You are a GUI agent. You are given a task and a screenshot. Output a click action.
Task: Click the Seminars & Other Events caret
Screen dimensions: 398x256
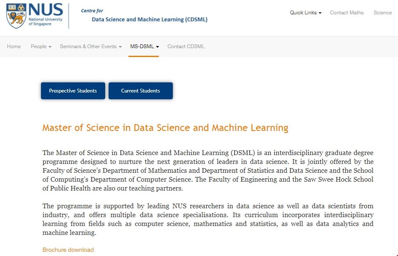click(x=120, y=47)
